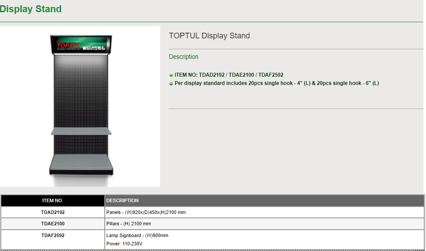The width and height of the screenshot is (426, 251).
Task: Click the green bullet beside Per display line
Action: click(171, 84)
